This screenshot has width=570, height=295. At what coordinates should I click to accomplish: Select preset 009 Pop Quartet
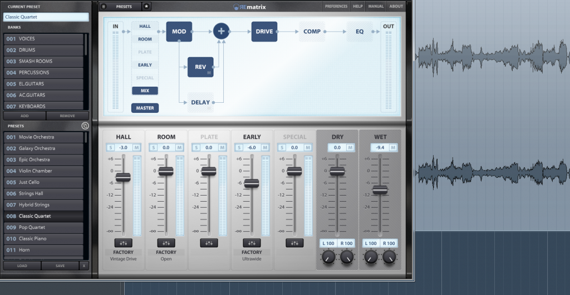(x=43, y=227)
